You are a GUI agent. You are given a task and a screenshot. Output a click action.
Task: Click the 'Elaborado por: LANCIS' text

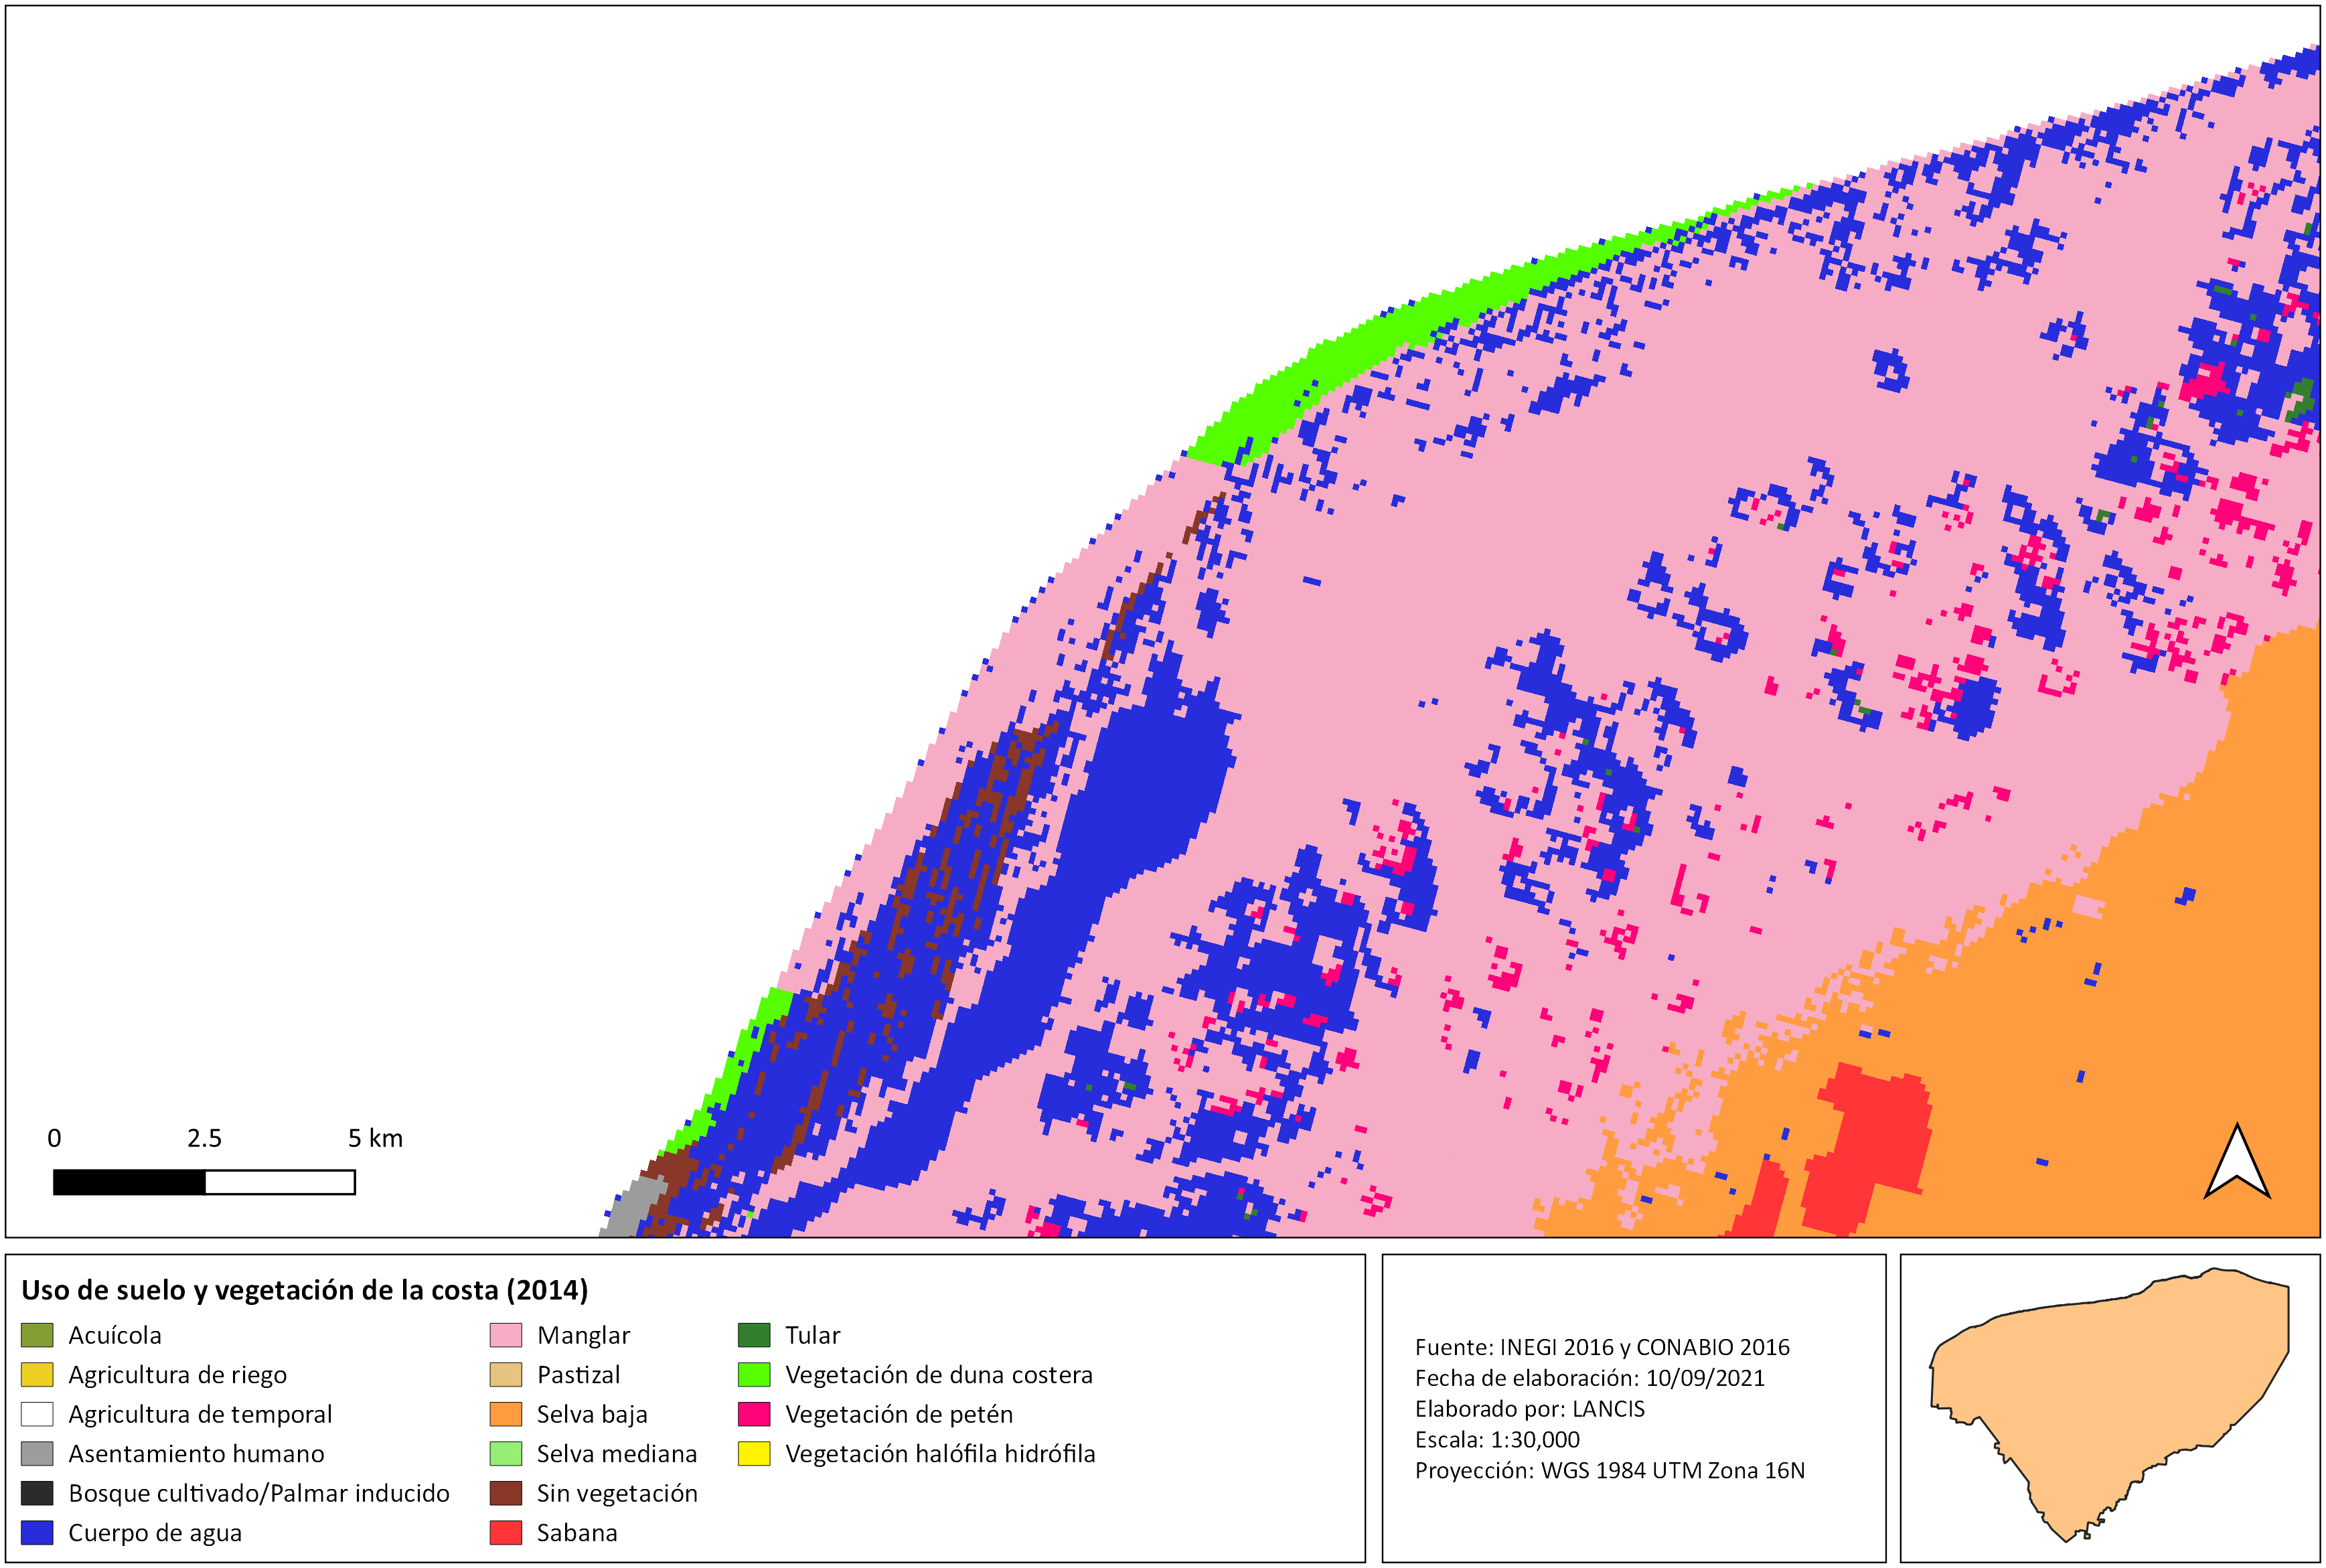click(1530, 1409)
